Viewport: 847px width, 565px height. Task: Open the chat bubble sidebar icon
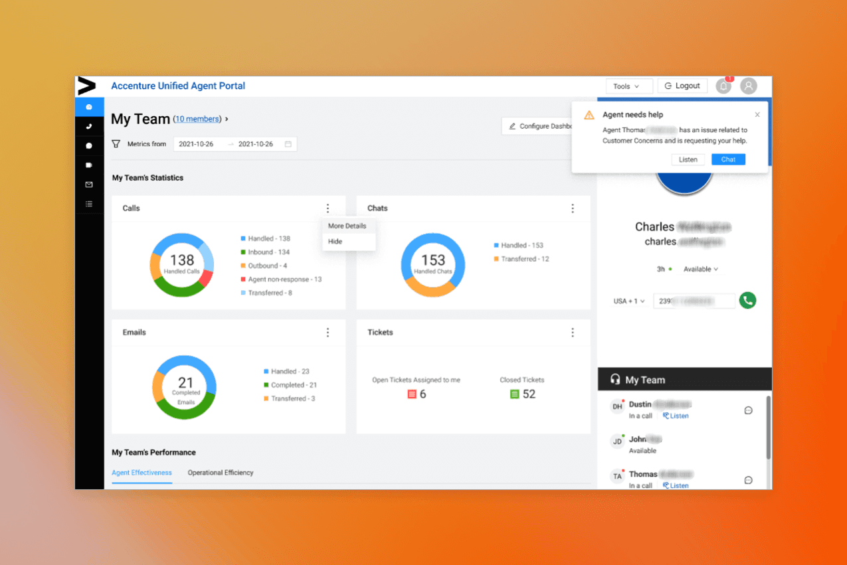point(89,145)
